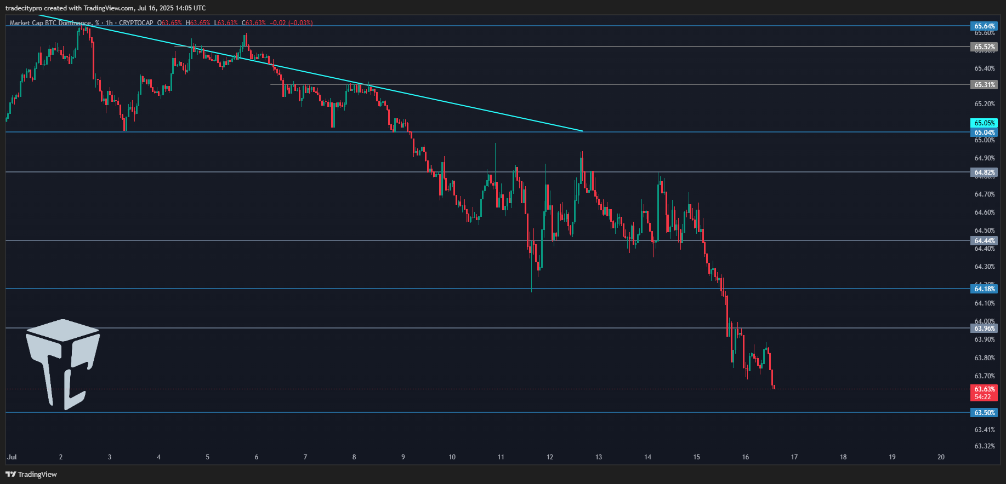Click the 64.90% price axis tick

[985, 158]
